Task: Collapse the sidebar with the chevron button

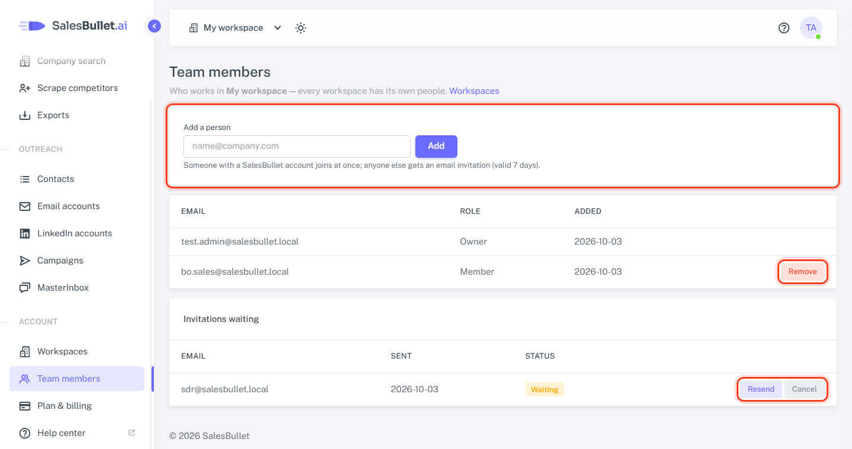Action: pos(154,26)
